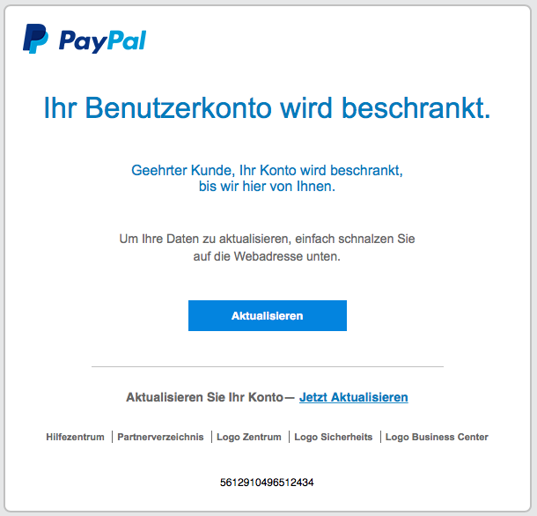Click the headline Ihr Benutzerkonto wird beschrankt

[x=267, y=108]
